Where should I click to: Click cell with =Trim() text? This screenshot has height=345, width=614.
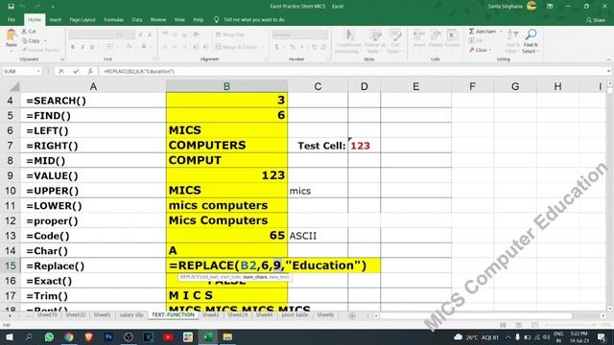(x=93, y=296)
